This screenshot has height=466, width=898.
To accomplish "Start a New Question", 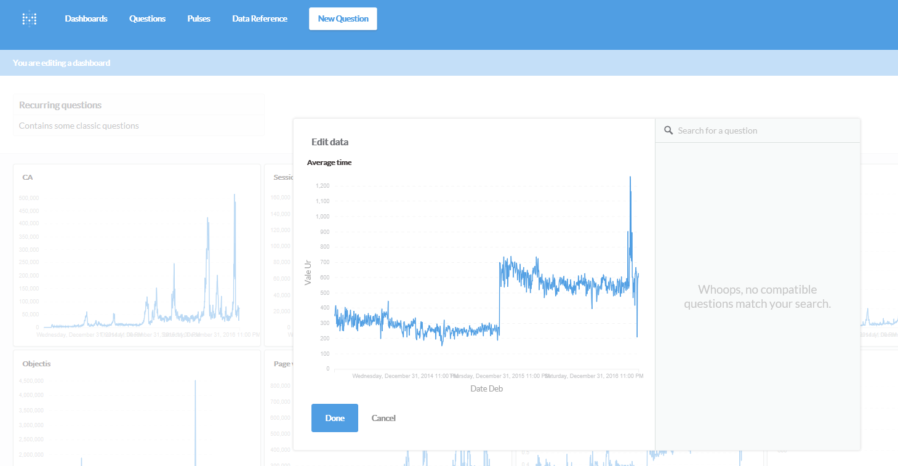I will coord(342,18).
